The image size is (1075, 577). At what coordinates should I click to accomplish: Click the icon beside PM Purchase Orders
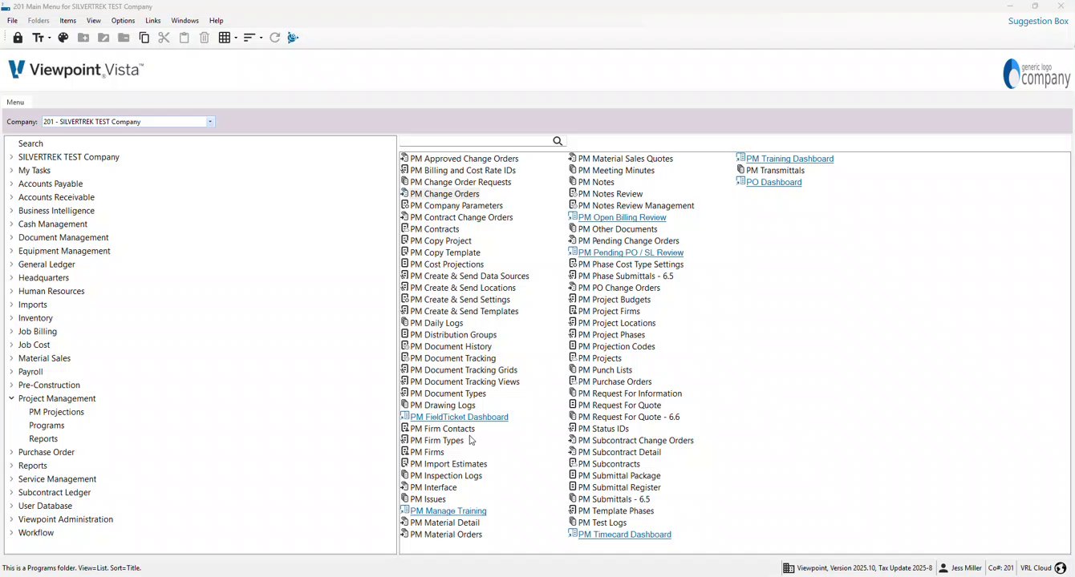pos(573,381)
